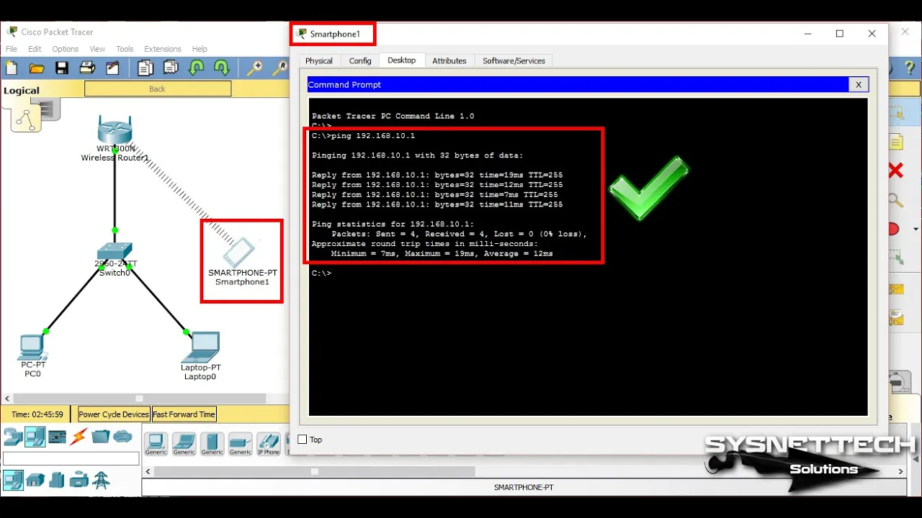Select the Miscellaneous folder category
The height and width of the screenshot is (518, 922).
click(x=101, y=436)
